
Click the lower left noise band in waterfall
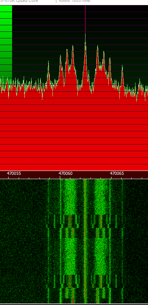[70, 257]
